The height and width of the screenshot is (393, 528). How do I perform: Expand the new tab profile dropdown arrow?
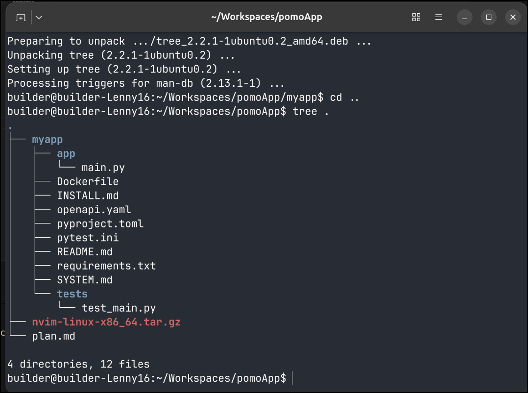click(39, 18)
